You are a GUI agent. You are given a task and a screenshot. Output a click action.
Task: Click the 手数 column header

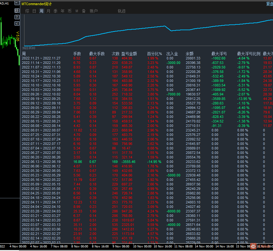point(77,54)
